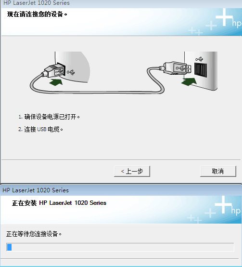242x267 pixels.
Task: Click the empty area of the progress bar
Action: (123, 247)
